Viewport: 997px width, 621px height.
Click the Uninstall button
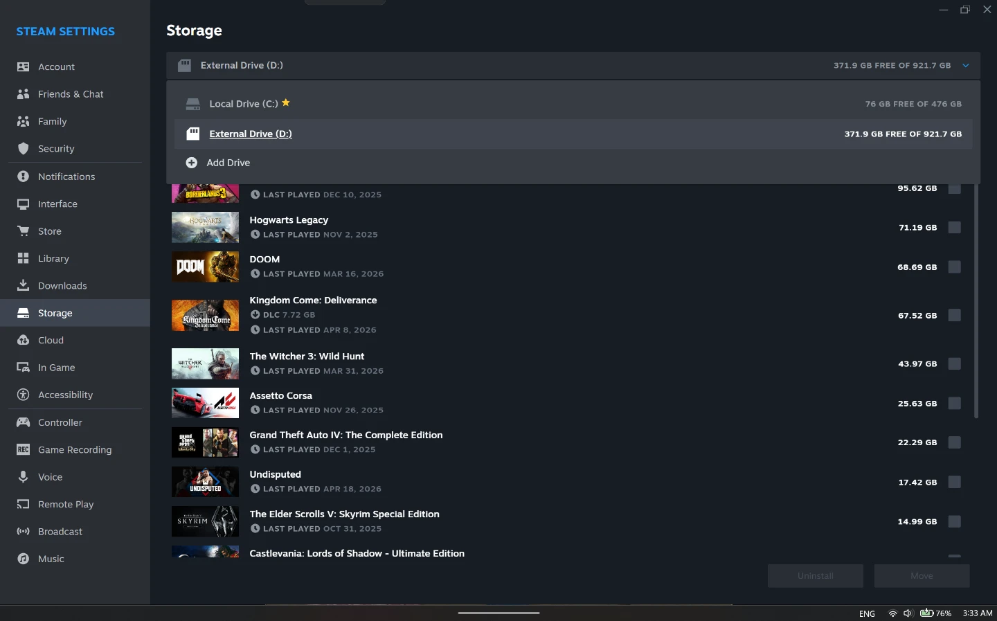(816, 576)
